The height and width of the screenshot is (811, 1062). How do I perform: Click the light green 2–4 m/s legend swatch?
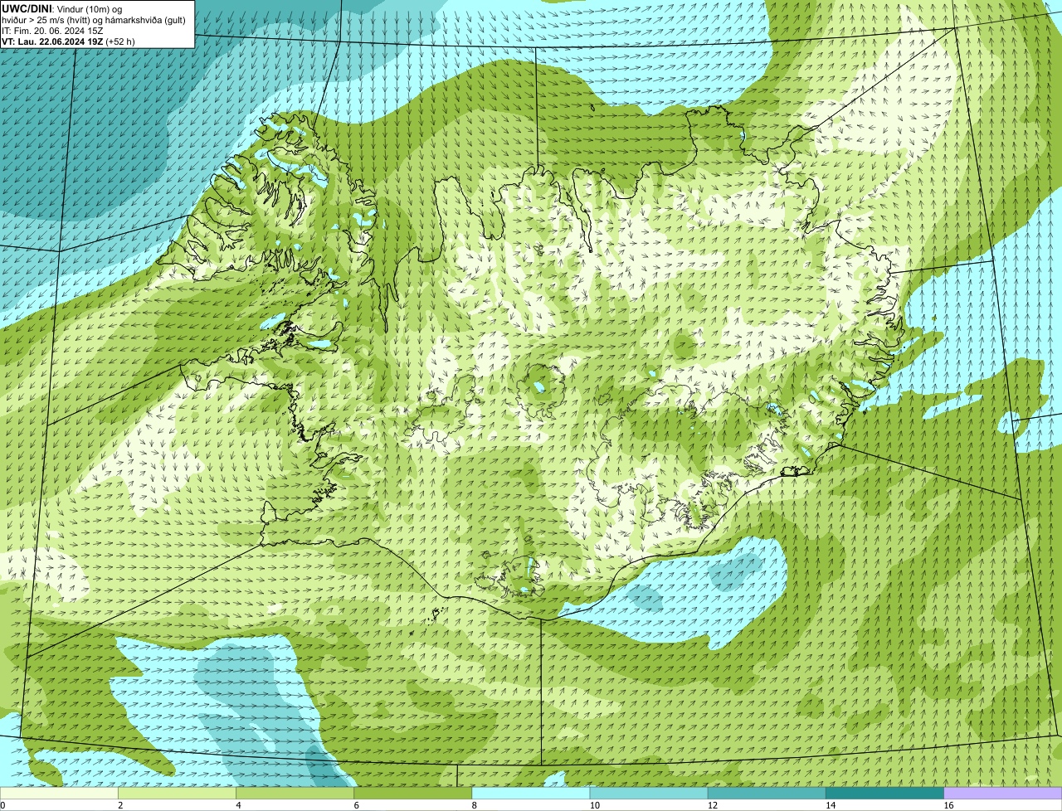tap(177, 793)
